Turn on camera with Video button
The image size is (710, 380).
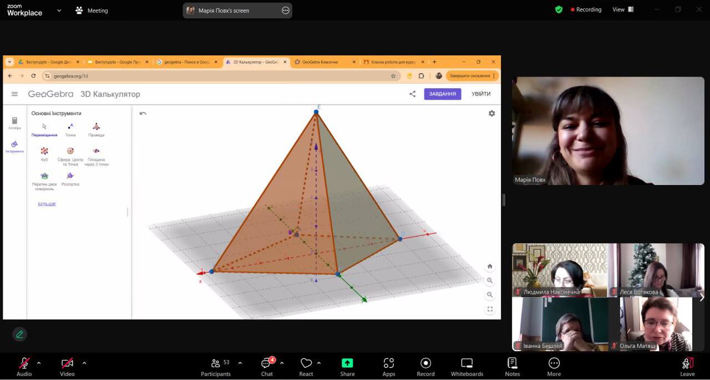(x=67, y=363)
